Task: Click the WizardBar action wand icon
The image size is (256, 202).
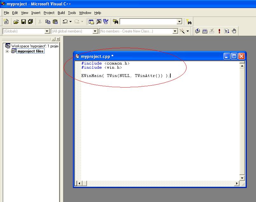Action: (182, 31)
